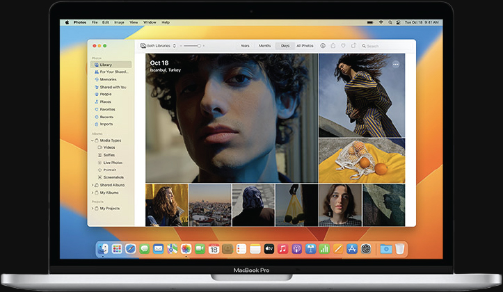Open the Info button in toolbar

323,46
